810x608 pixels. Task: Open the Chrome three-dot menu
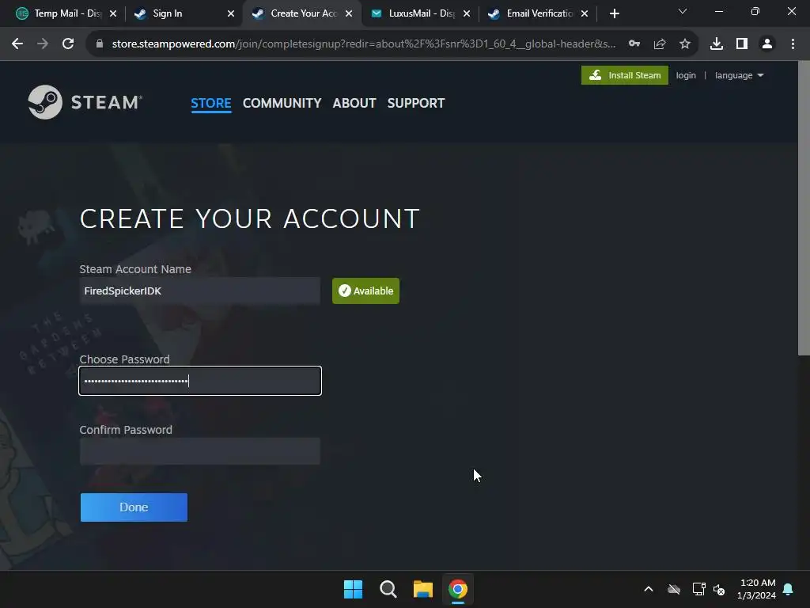click(793, 44)
